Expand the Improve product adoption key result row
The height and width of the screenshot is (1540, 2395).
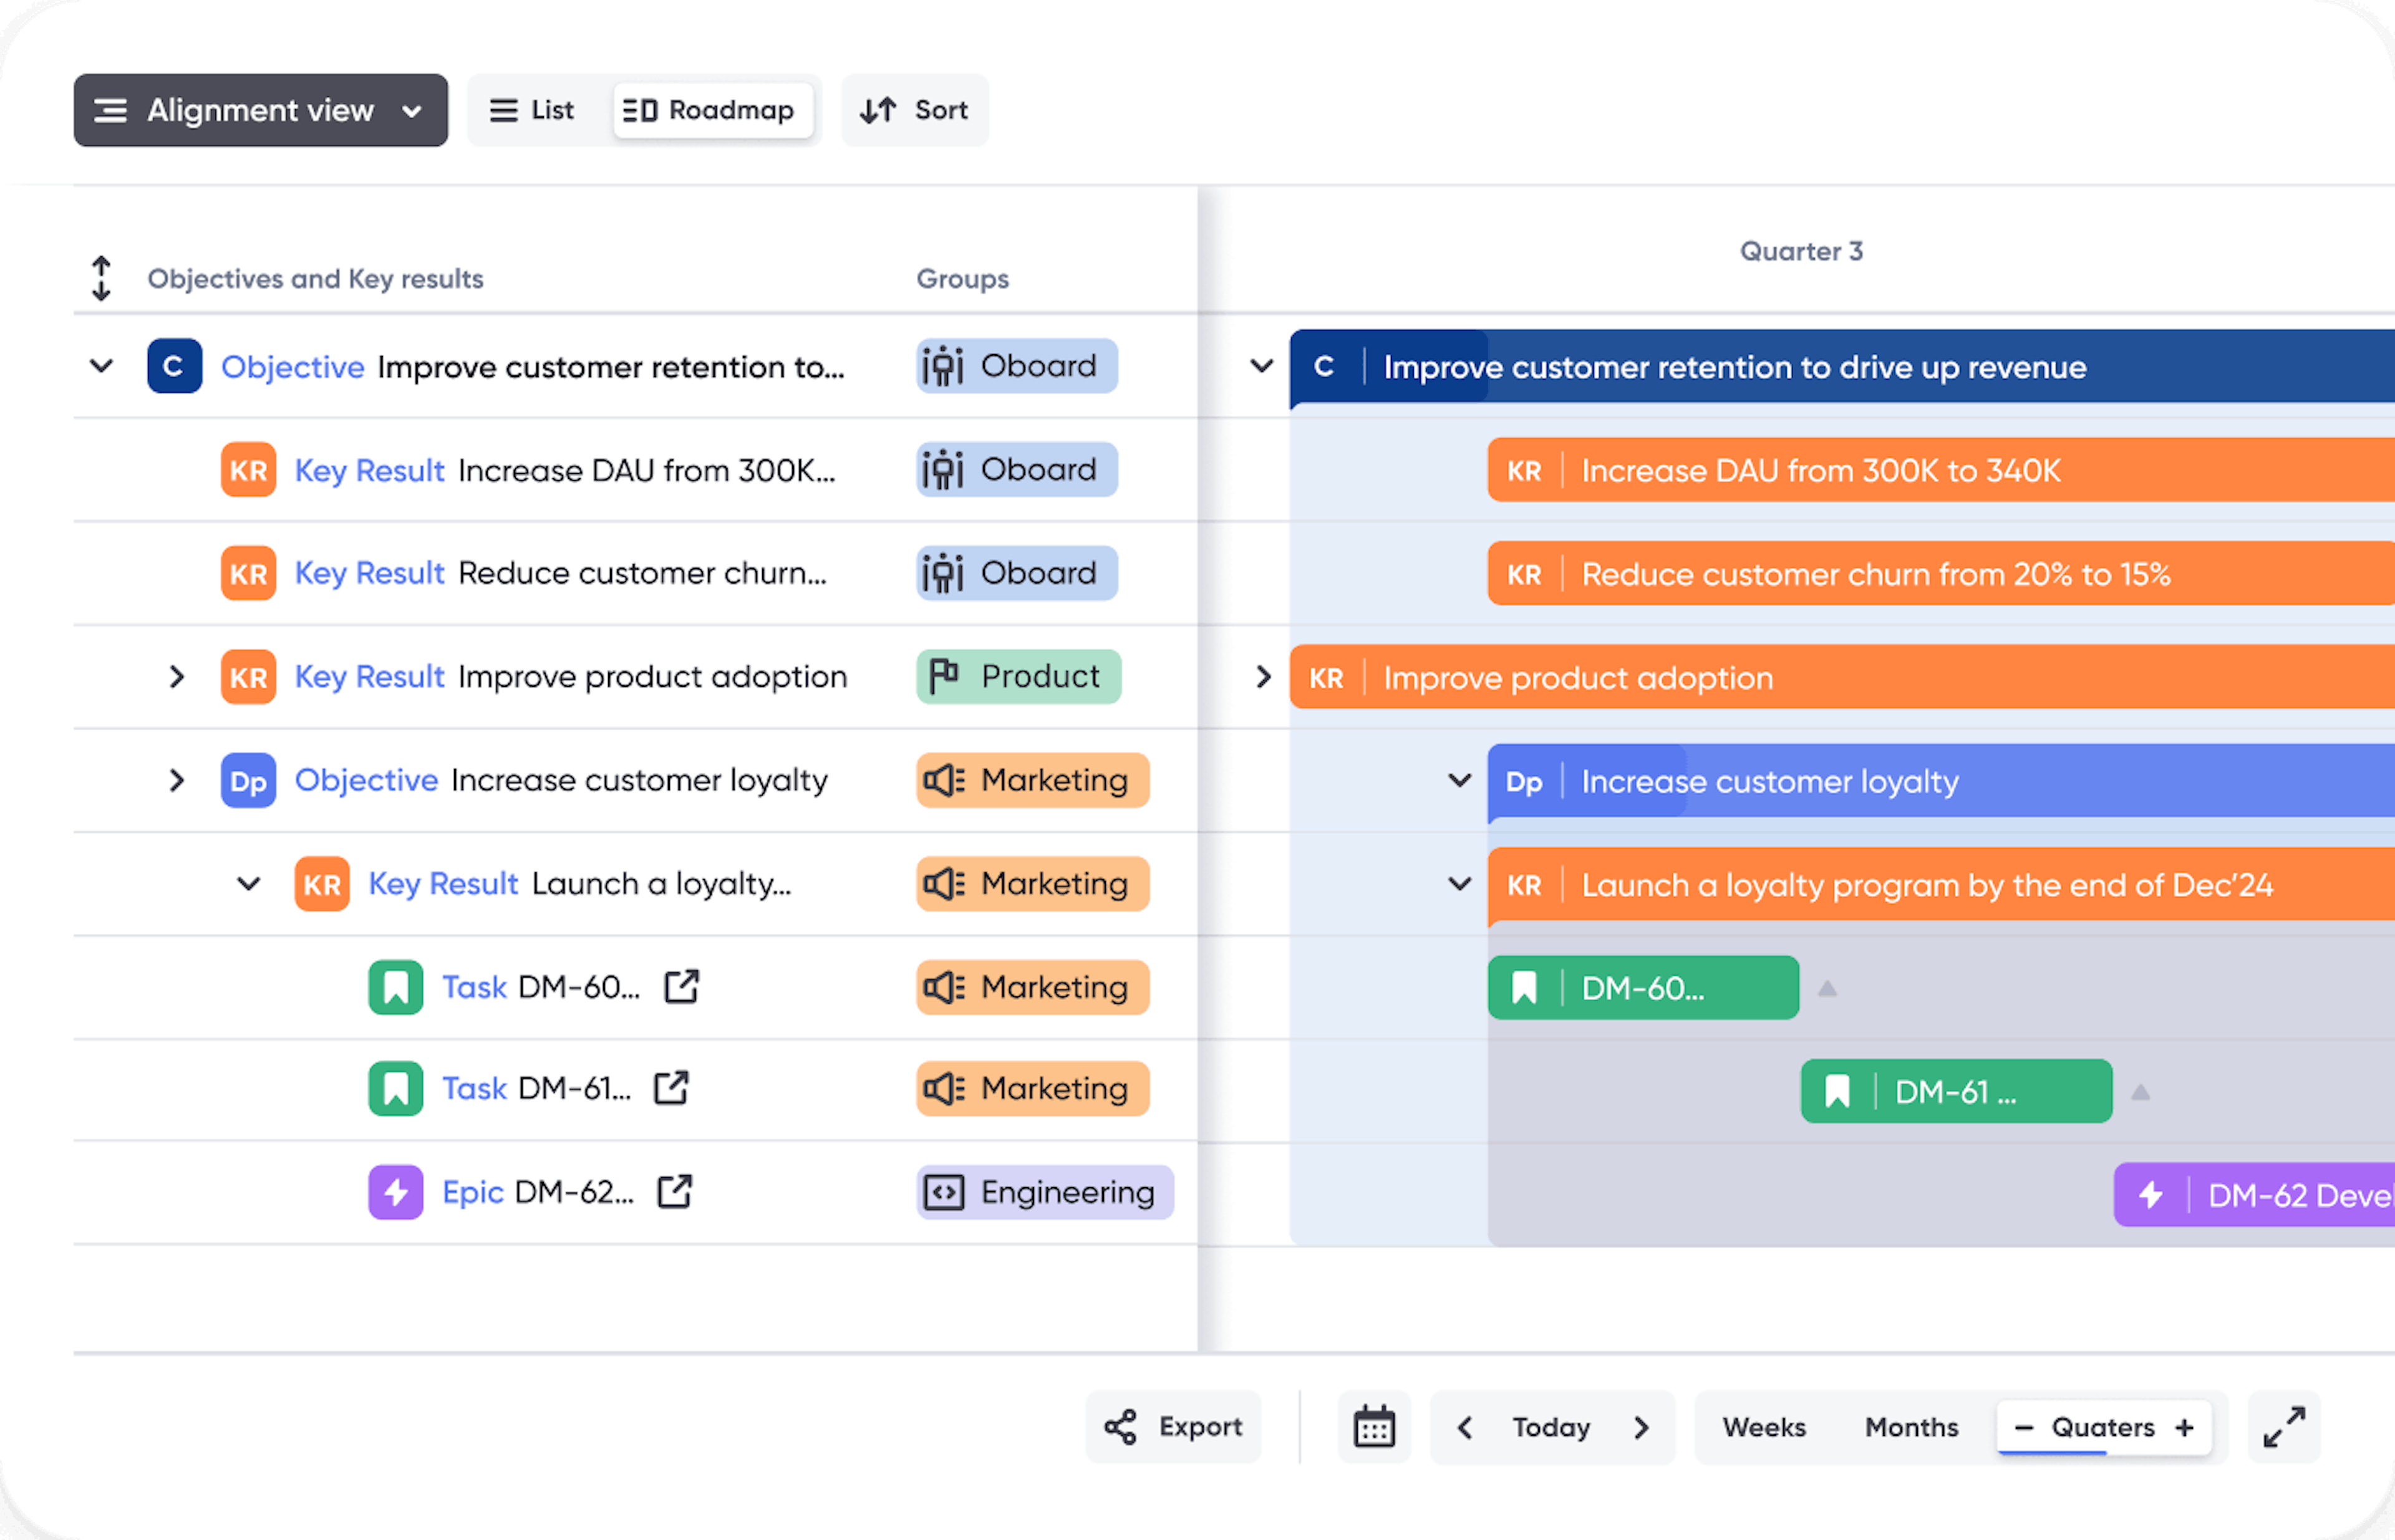point(177,677)
